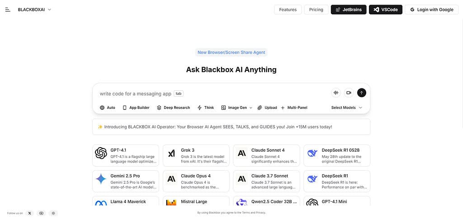Send the prompt with the arrow button
Image resolution: width=463 pixels, height=218 pixels.
click(361, 93)
